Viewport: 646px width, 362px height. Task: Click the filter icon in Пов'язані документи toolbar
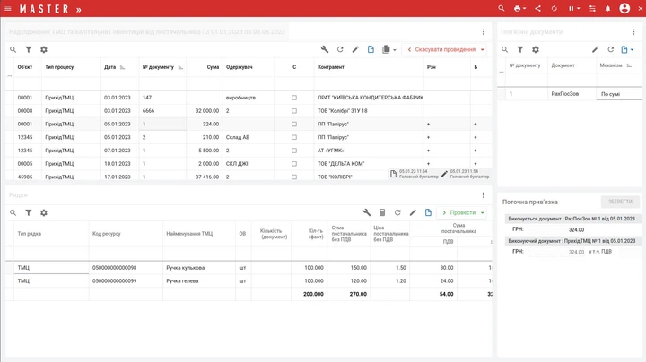coord(519,49)
